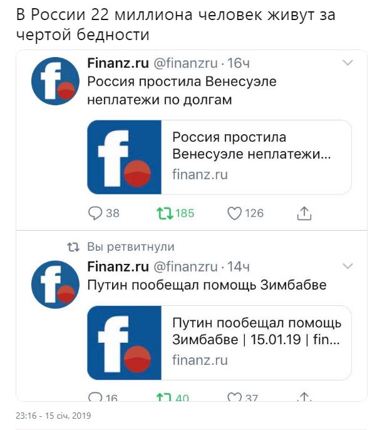
Task: Click reply icon on Zimbabwe tweet
Action: click(95, 397)
